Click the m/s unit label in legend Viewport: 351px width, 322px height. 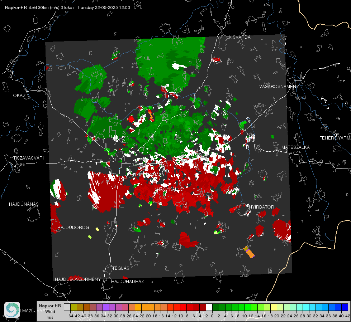tap(50, 317)
